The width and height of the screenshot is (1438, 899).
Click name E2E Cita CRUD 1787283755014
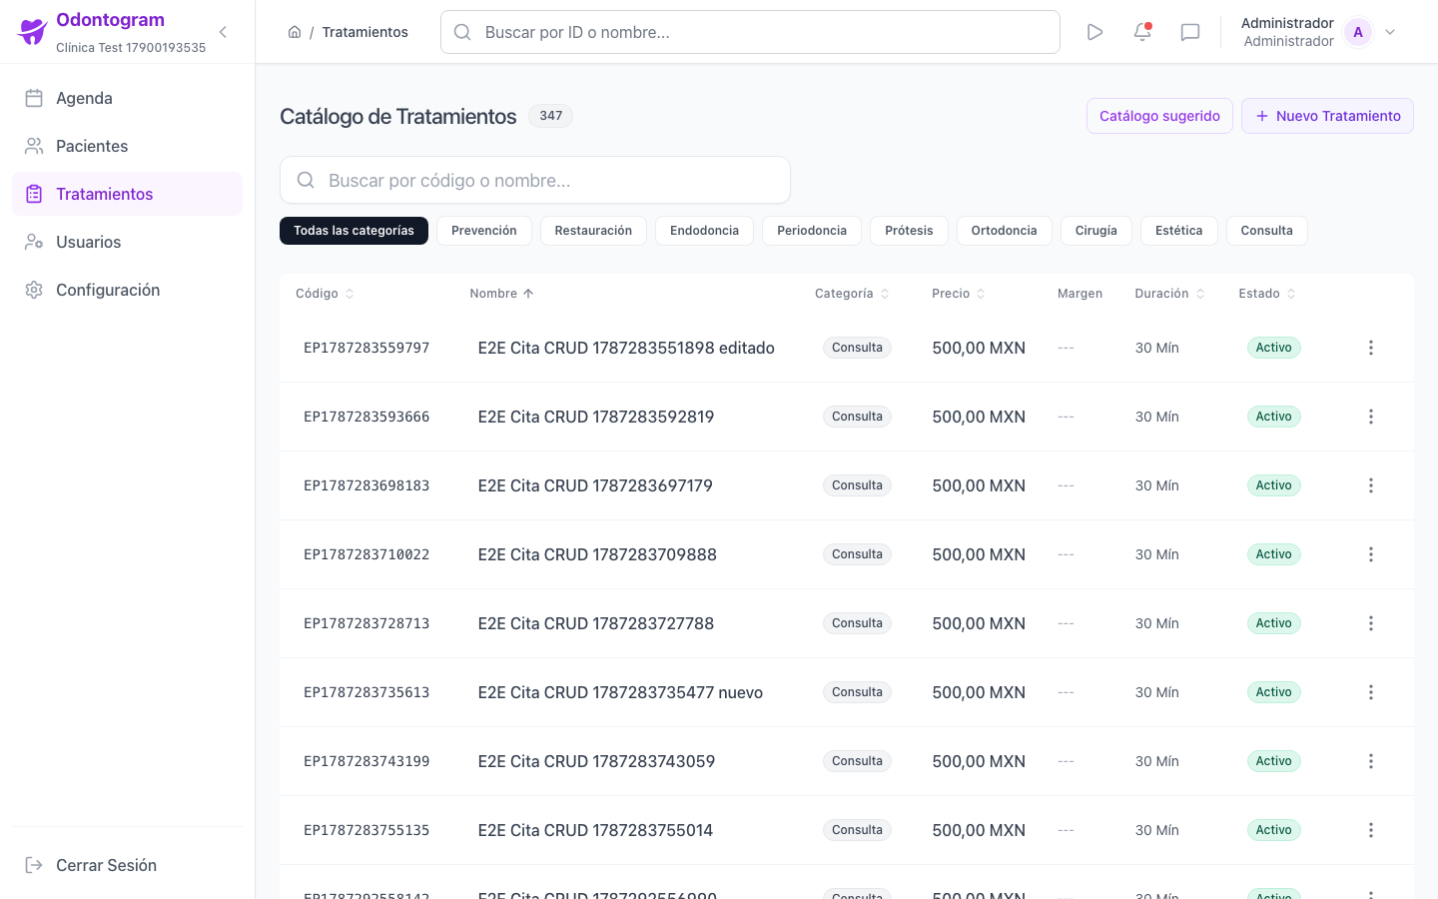pyautogui.click(x=595, y=830)
